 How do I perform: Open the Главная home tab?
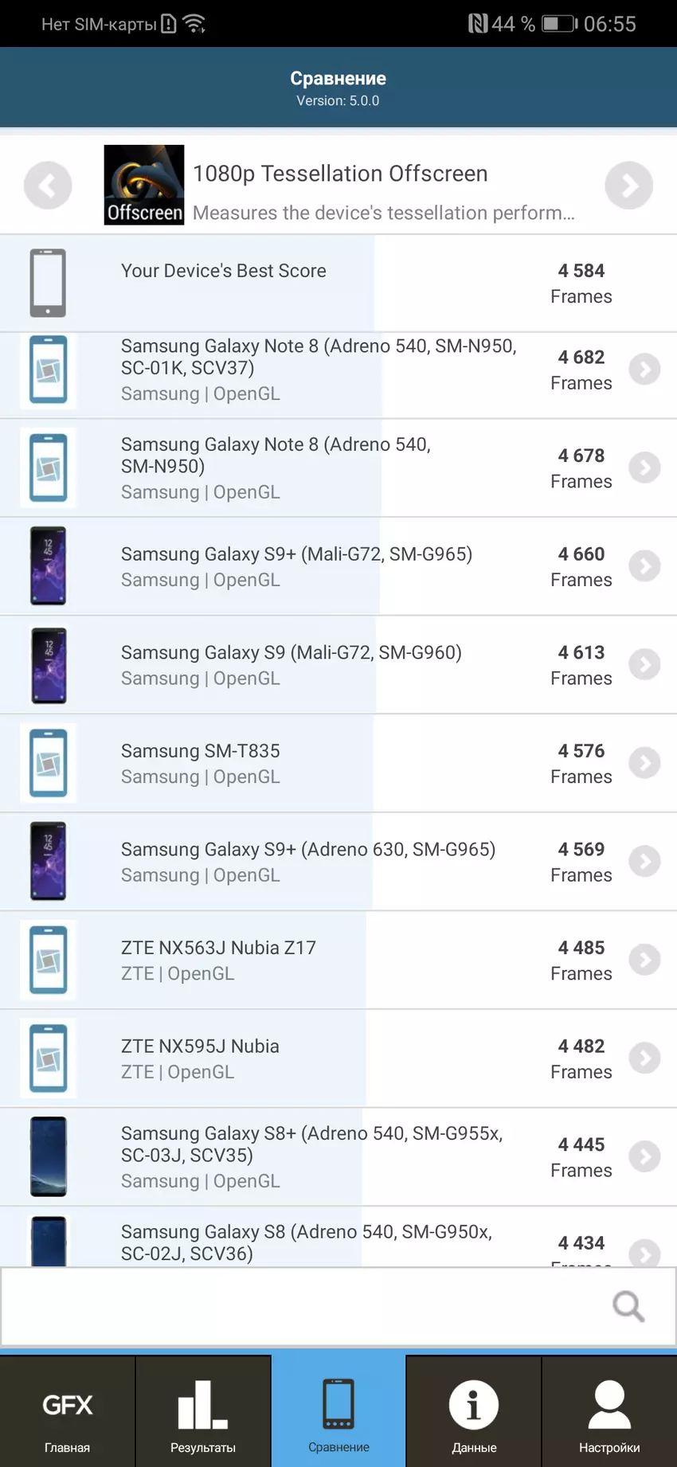(68, 1413)
